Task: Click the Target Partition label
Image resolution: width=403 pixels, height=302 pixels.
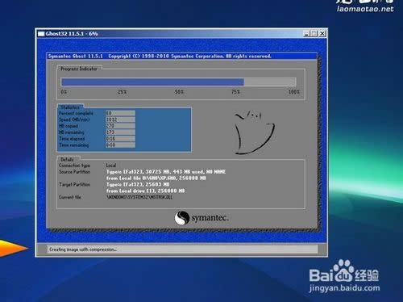Action: click(x=74, y=184)
